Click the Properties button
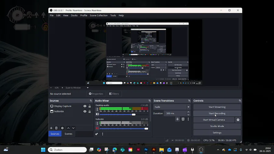 [x=96, y=94]
